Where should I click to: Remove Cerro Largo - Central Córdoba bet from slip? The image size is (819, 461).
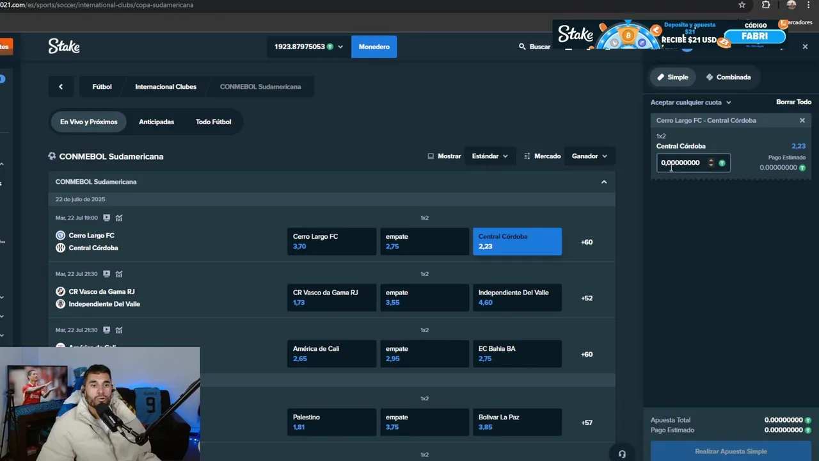(802, 120)
